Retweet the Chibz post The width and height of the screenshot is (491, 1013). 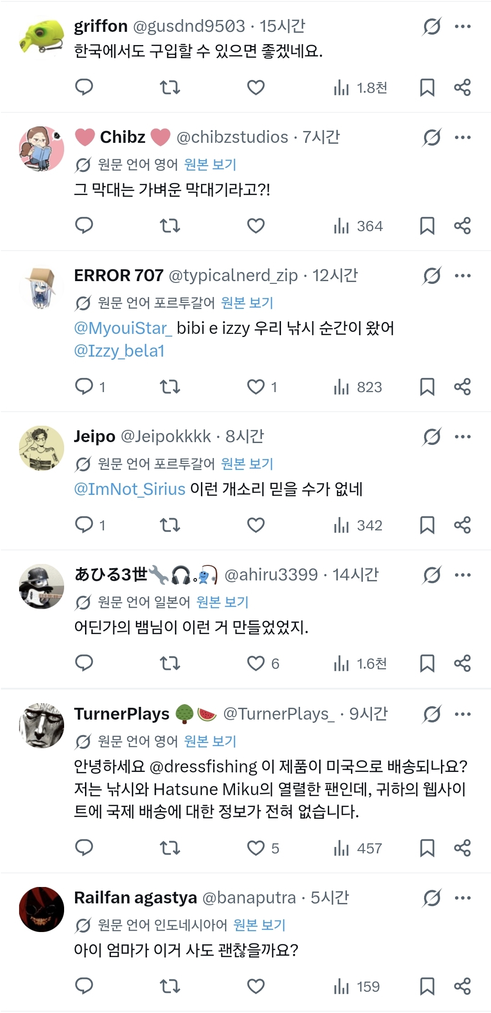[x=170, y=226]
